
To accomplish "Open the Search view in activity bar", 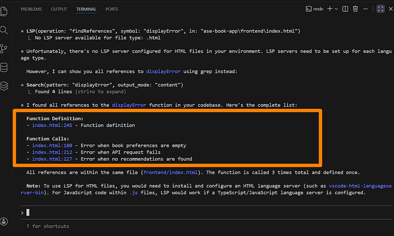I will pos(4,30).
